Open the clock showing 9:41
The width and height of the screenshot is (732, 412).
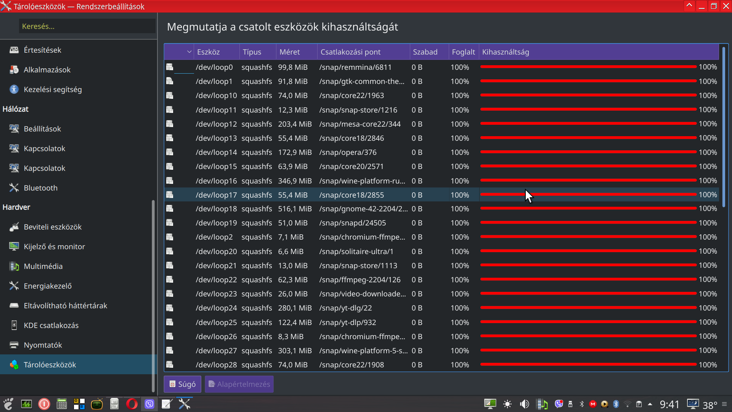tap(669, 404)
